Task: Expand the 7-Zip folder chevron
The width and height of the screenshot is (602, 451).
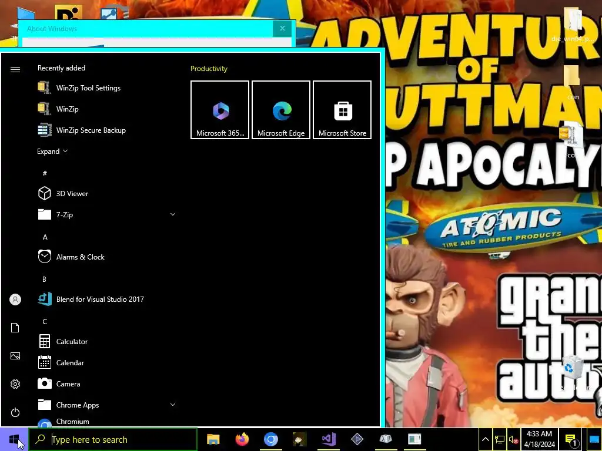Action: 173,214
